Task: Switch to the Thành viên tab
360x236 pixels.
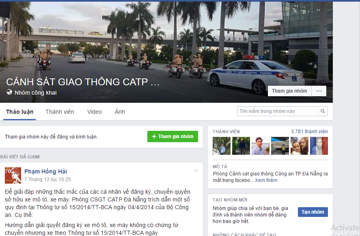Action: click(60, 112)
